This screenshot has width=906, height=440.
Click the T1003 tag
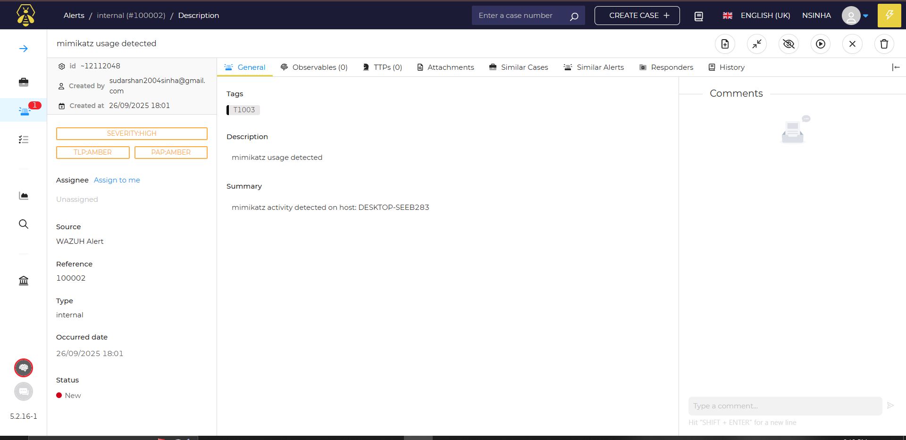click(243, 110)
